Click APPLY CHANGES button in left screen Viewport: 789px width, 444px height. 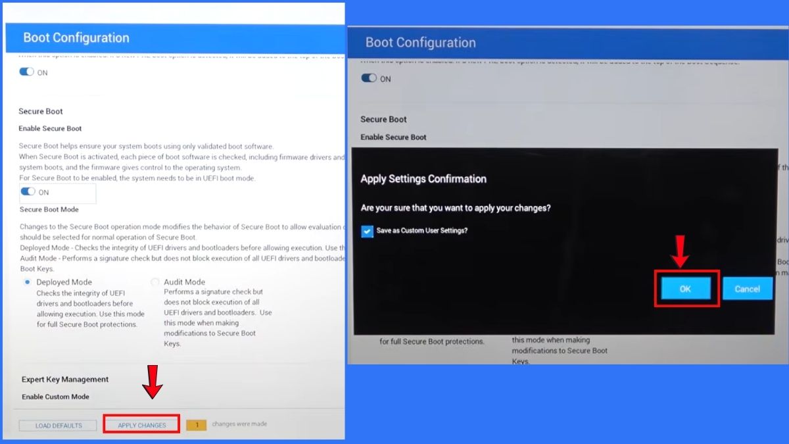(x=141, y=425)
